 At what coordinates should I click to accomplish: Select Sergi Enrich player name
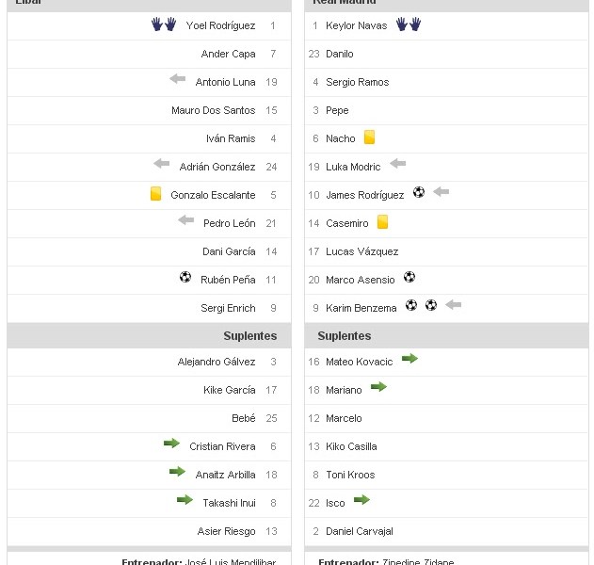point(228,308)
